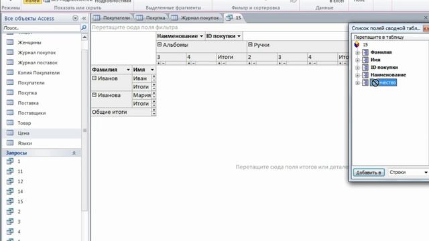Viewport: 429px width, 241px height.
Task: Open the Фамилия row field dropdown
Action: coord(128,70)
